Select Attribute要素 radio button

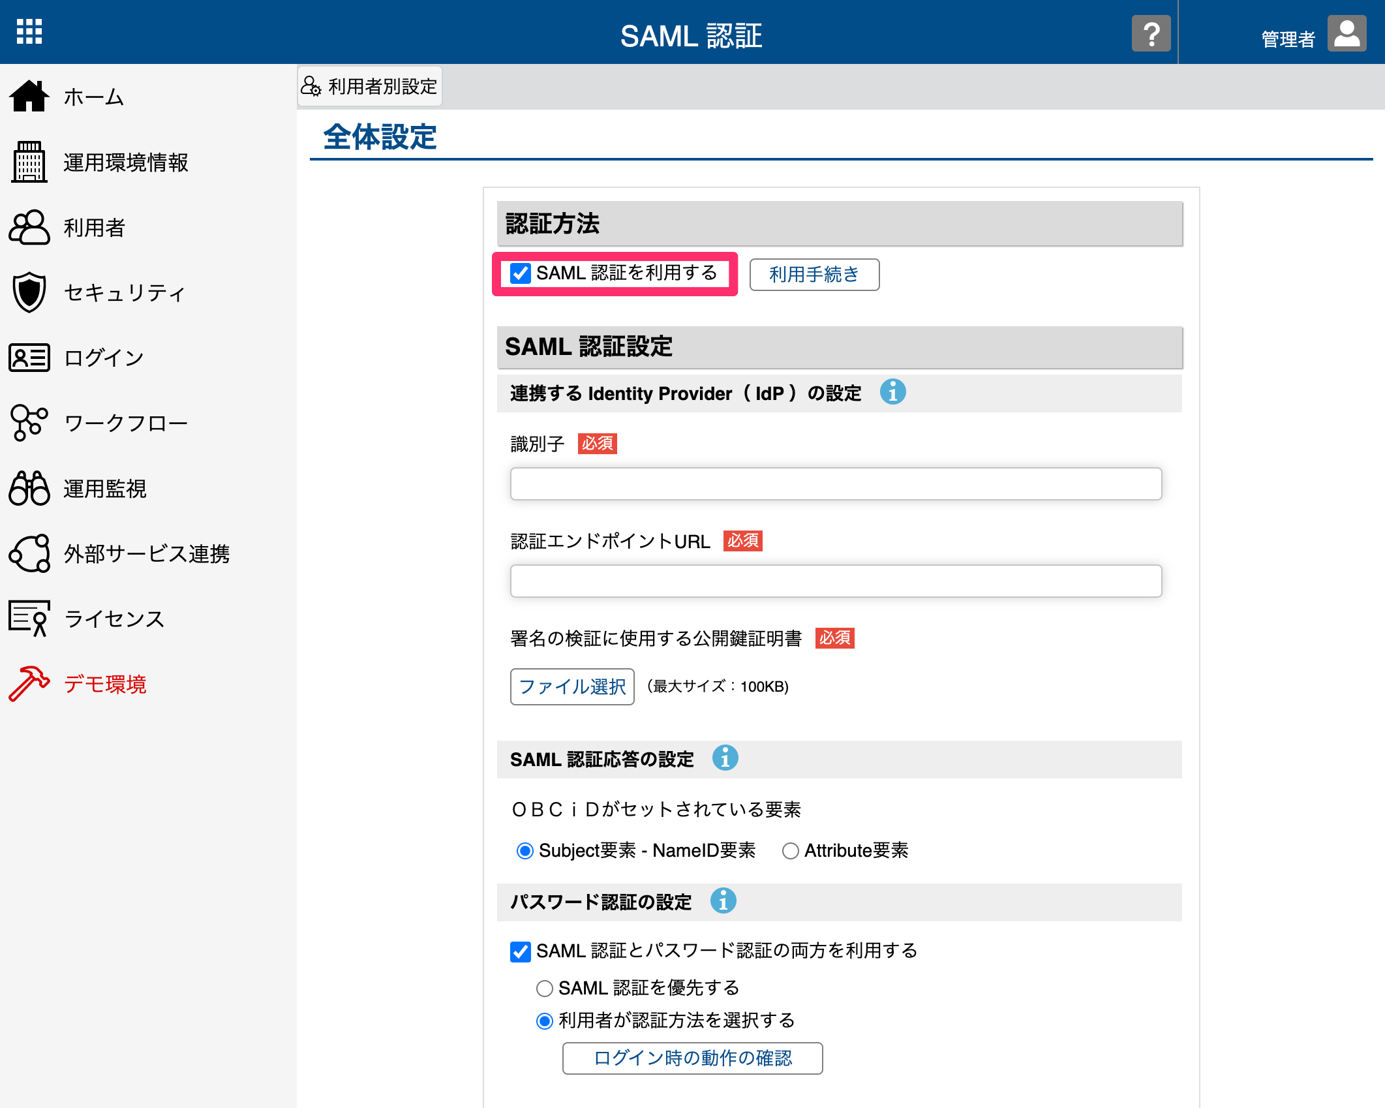(x=790, y=851)
